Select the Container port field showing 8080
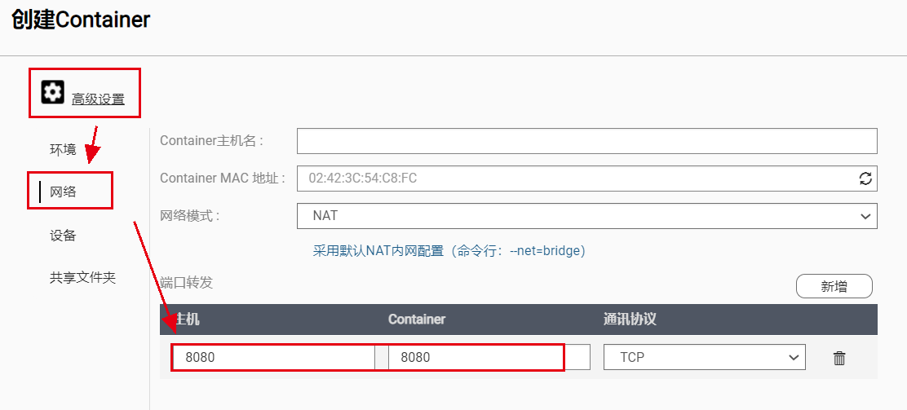Image resolution: width=907 pixels, height=410 pixels. 489,357
